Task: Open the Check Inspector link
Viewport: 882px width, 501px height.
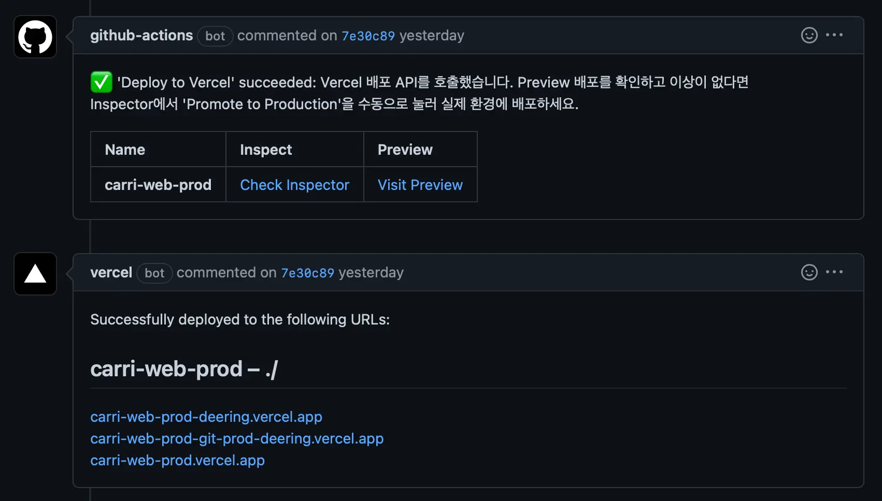Action: (294, 185)
